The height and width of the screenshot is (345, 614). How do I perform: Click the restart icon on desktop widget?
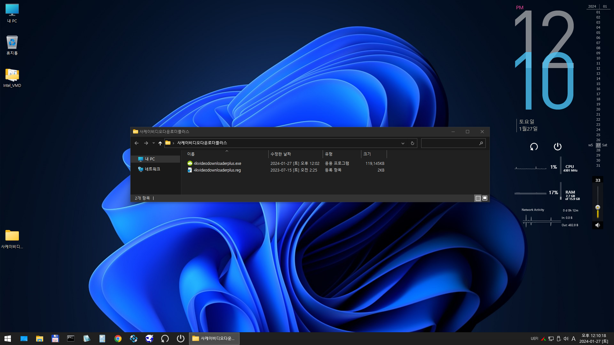click(534, 147)
